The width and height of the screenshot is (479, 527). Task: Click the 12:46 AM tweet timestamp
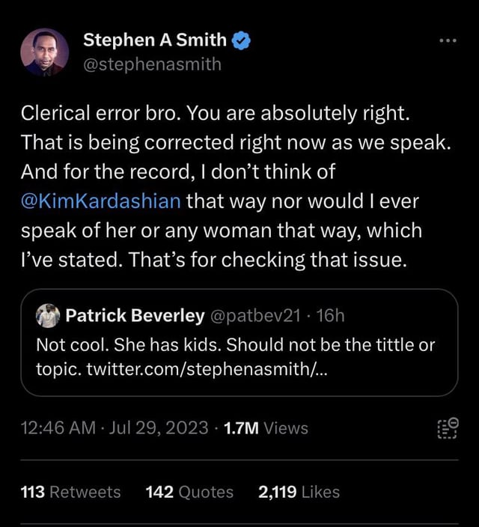(x=58, y=428)
